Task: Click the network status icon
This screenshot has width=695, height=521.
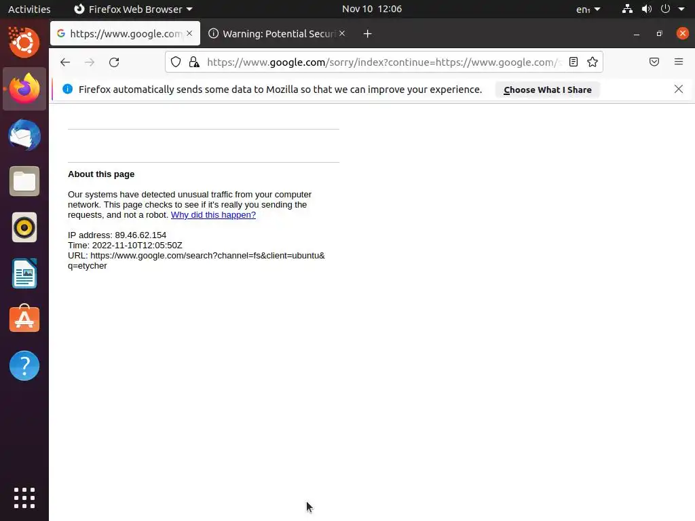Action: tap(627, 9)
